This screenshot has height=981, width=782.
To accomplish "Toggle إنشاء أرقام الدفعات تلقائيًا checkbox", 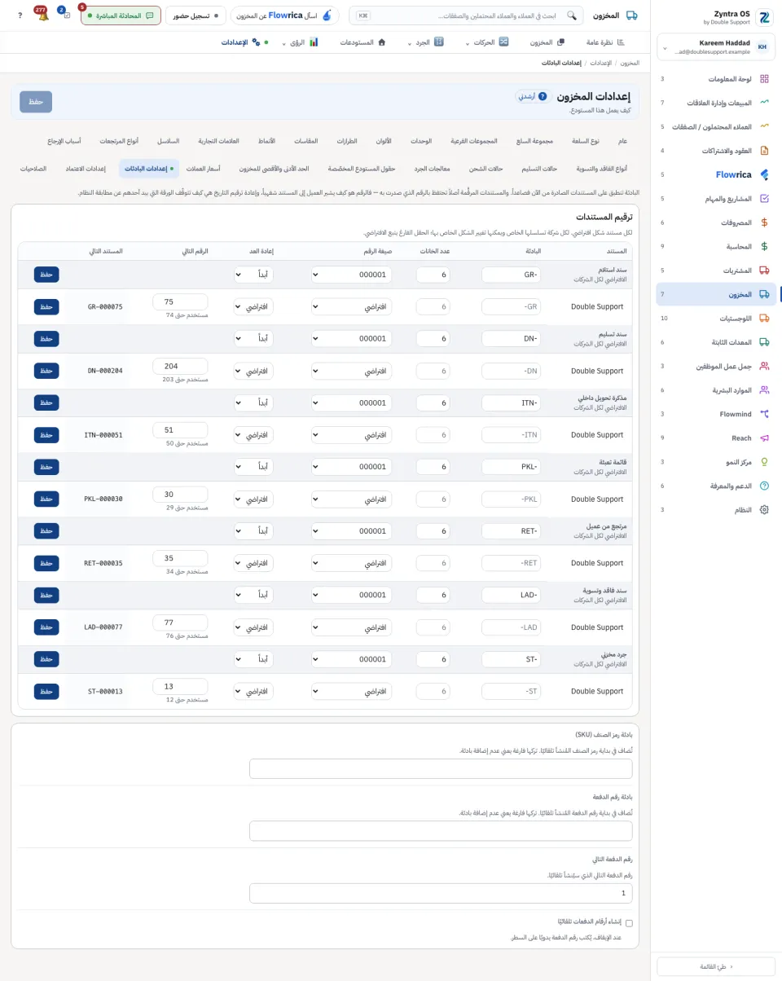I will point(629,923).
